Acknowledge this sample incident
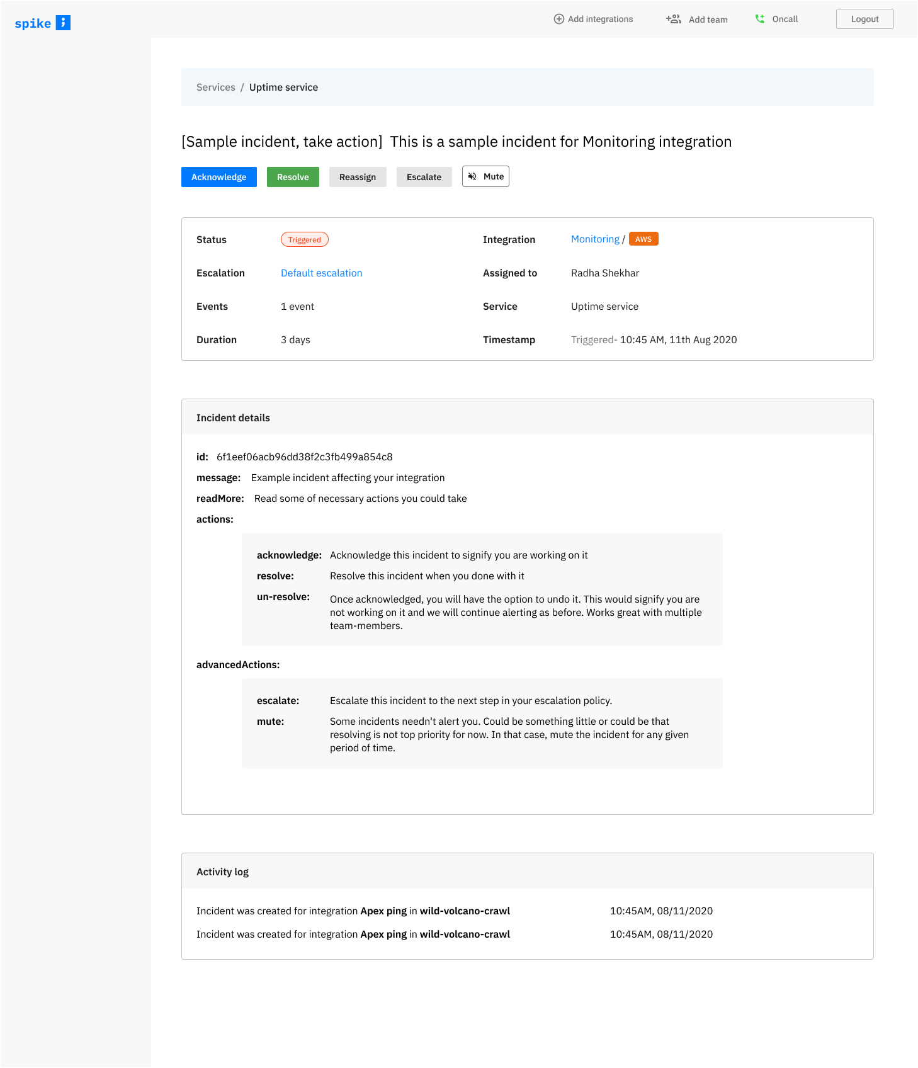Viewport: 918px width, 1068px height. (x=219, y=177)
